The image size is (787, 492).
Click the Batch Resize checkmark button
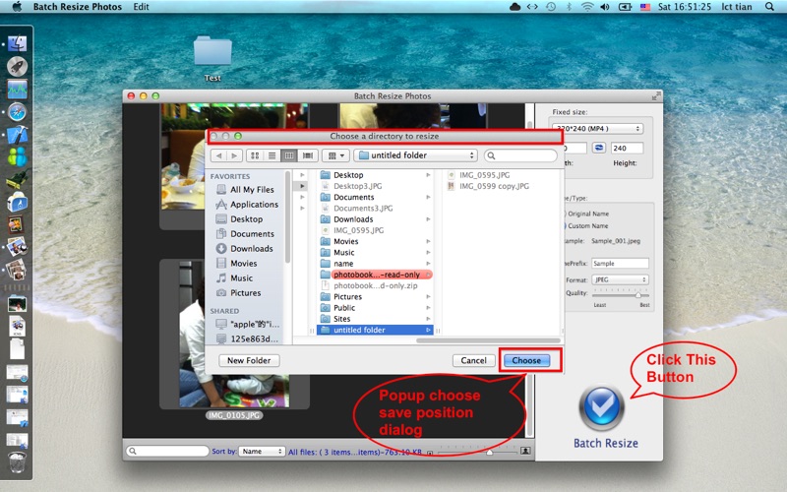602,408
